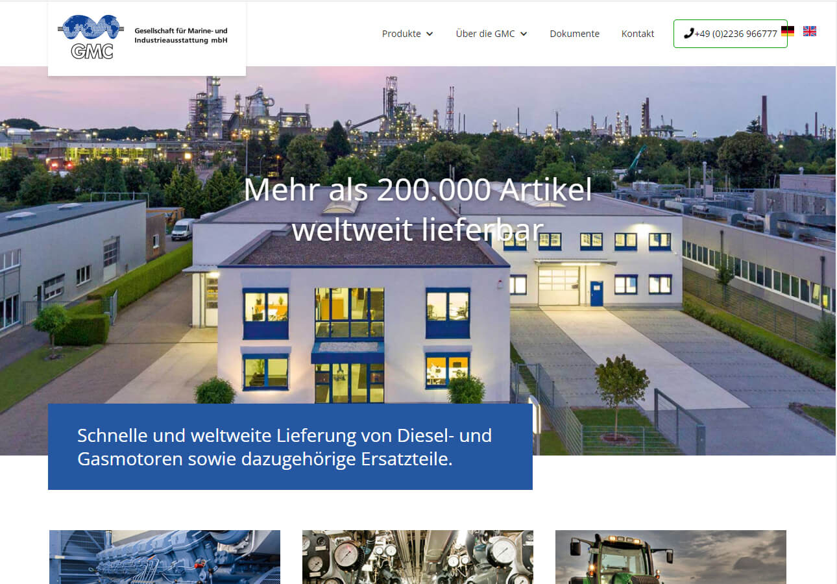Switch site language to German flag
837x584 pixels.
(x=788, y=31)
